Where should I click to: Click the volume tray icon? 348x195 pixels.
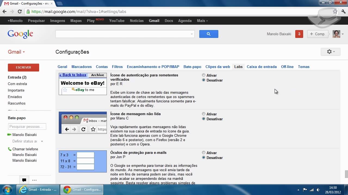(x=318, y=190)
